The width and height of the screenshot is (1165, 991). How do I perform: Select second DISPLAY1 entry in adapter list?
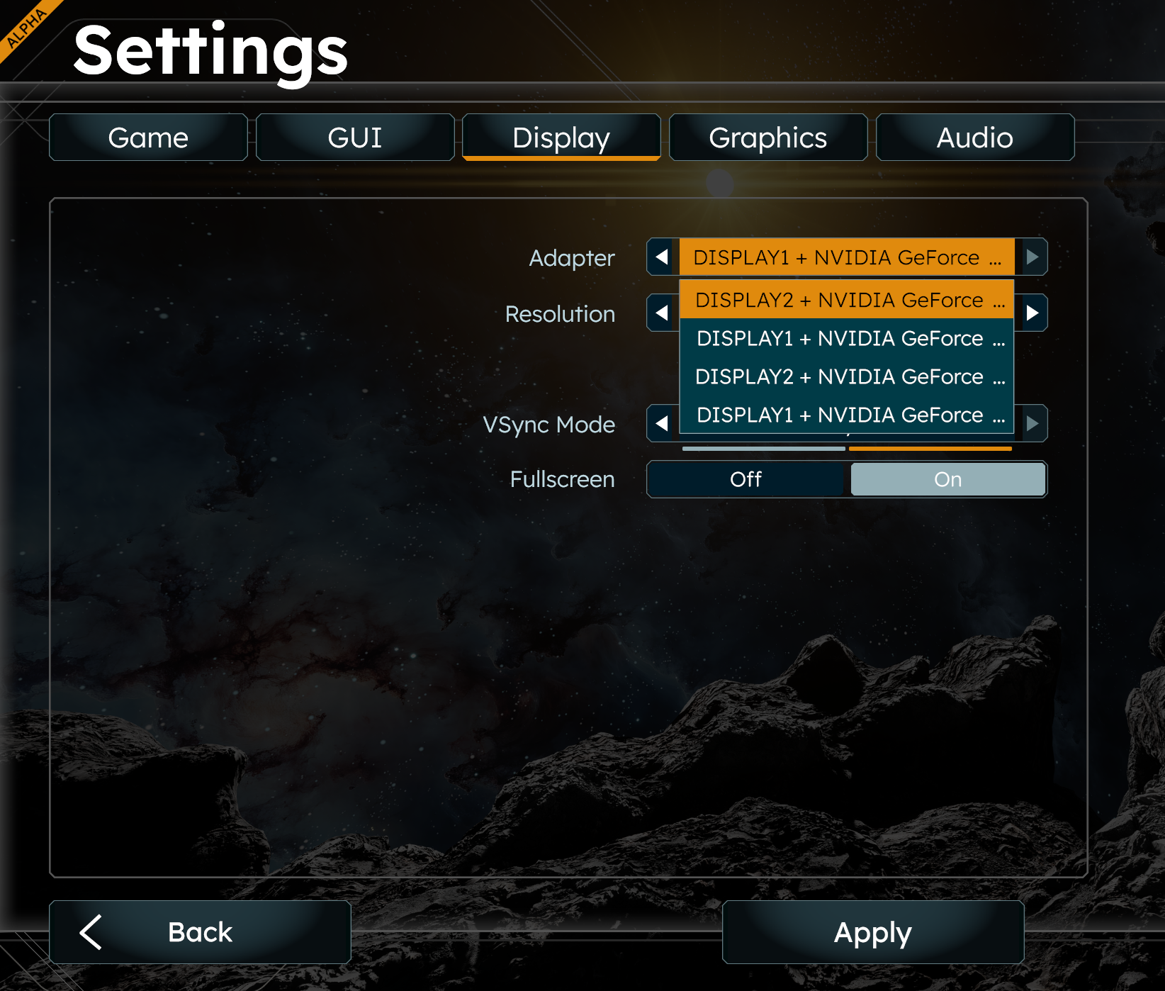[x=847, y=338]
